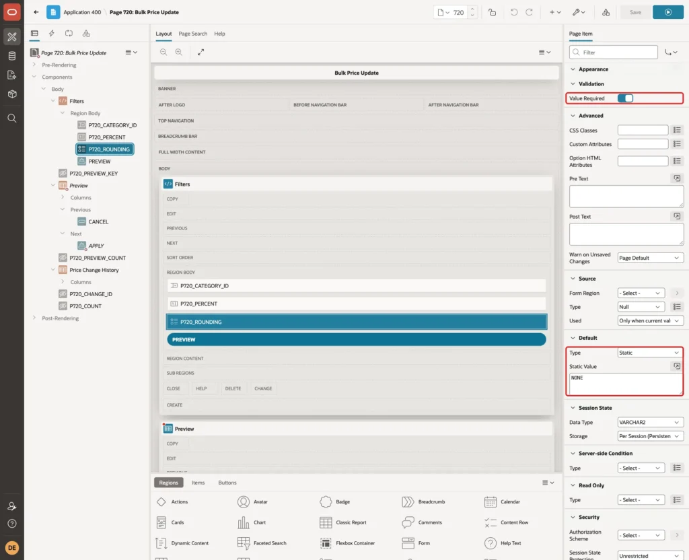Run the page with the play button
The width and height of the screenshot is (689, 560).
[668, 12]
